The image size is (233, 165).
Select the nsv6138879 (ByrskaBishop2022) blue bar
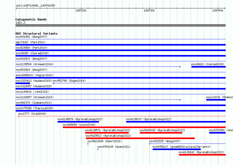(x=78, y=122)
